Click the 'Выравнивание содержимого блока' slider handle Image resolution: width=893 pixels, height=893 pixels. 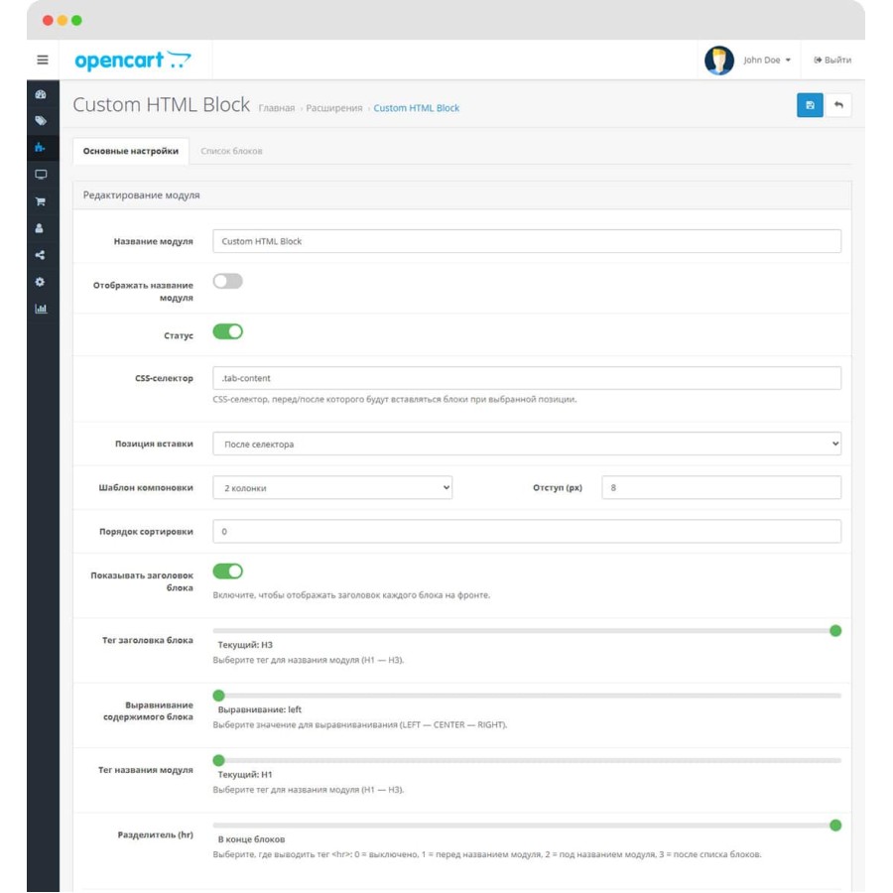(218, 696)
